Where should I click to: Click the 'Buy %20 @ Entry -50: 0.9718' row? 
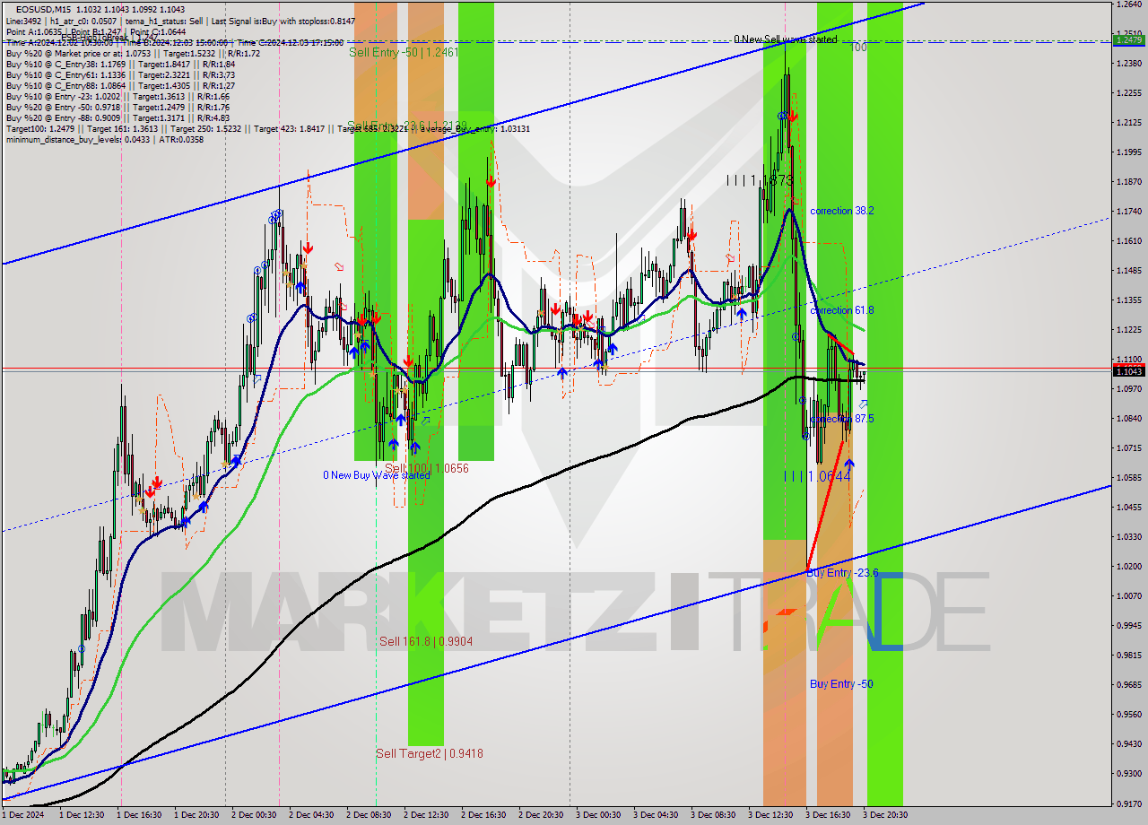point(117,107)
